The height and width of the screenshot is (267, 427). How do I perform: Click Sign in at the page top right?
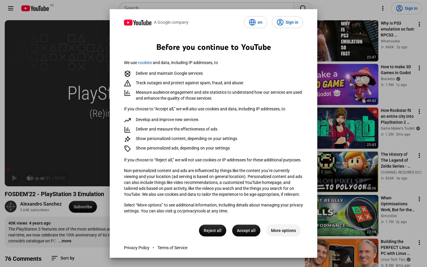407,8
